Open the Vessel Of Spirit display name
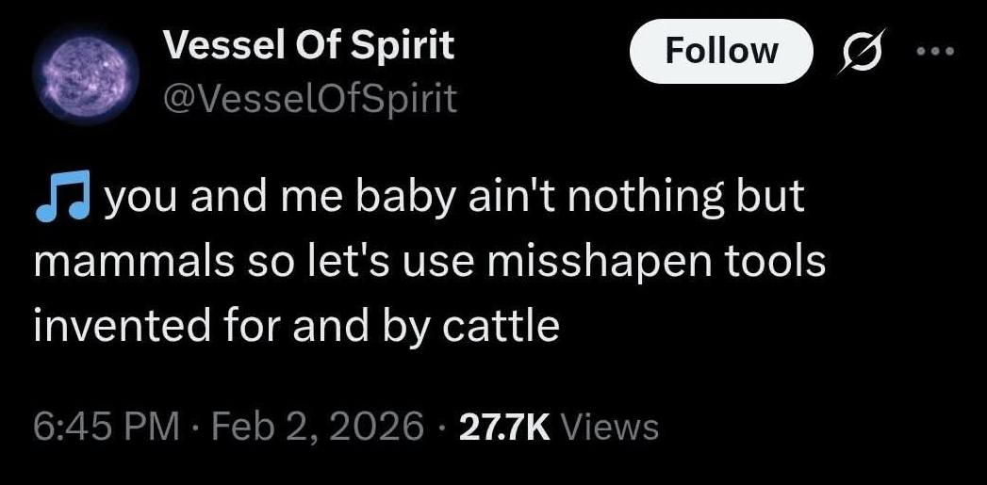987x485 pixels. (308, 45)
